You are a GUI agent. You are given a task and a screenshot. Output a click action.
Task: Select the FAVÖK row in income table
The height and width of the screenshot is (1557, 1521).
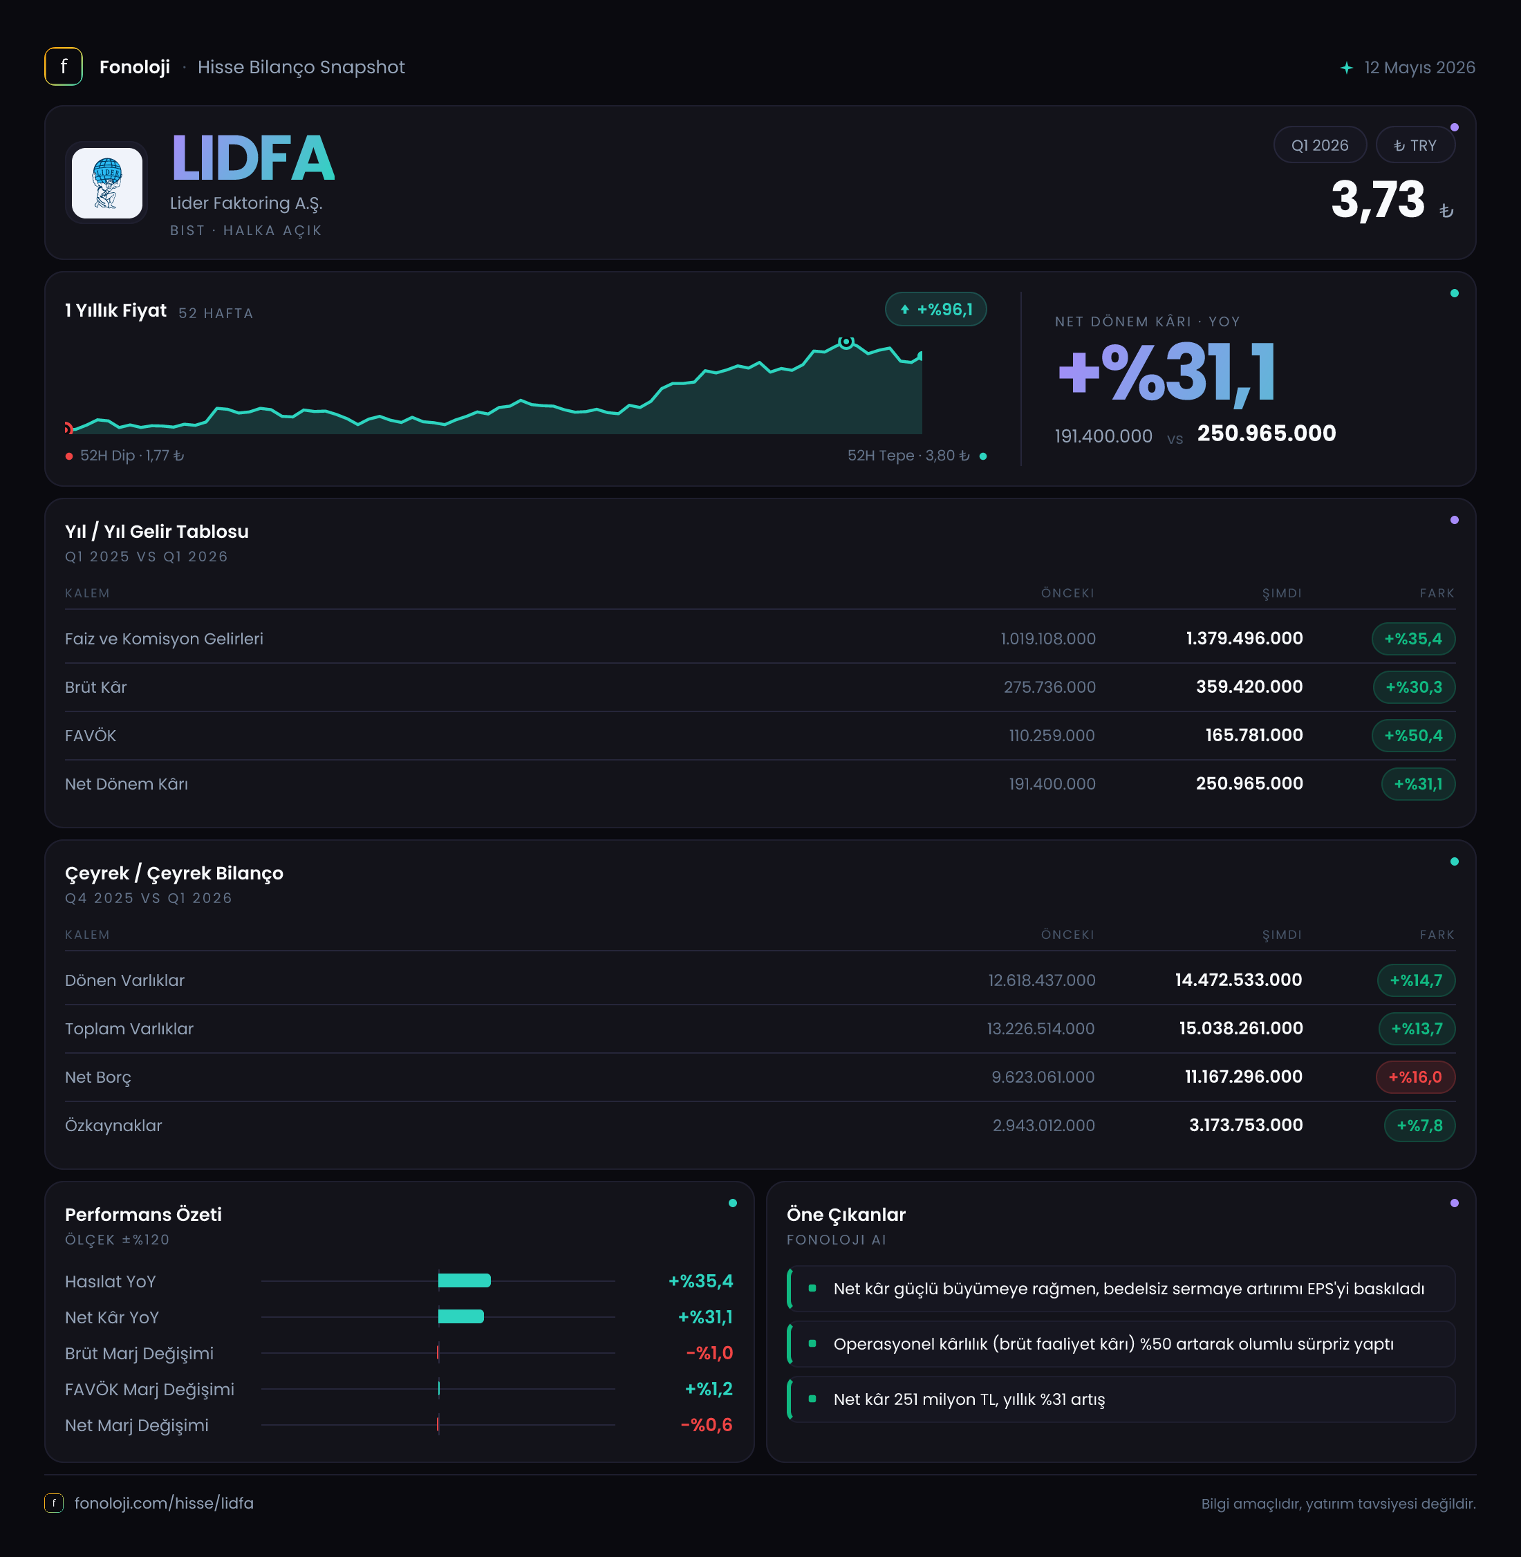pos(760,736)
